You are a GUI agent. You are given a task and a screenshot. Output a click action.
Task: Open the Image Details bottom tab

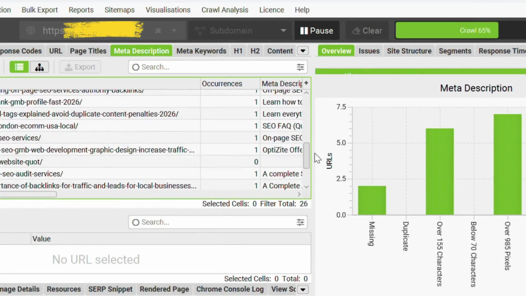click(x=20, y=289)
